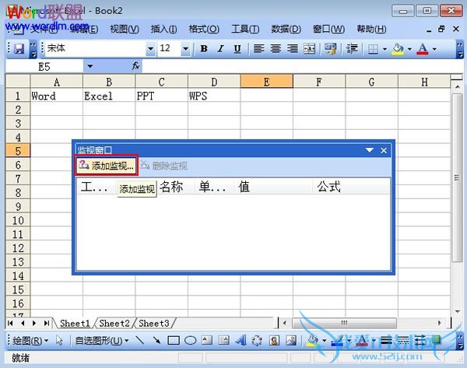Viewport: 467px width, 368px height.
Task: Open the fill color palette arrow
Action: point(409,49)
